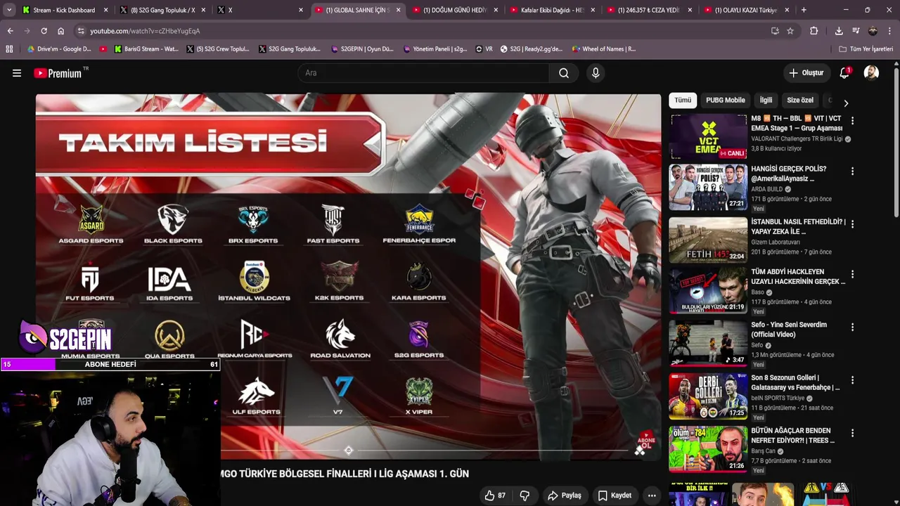Click channel name Gizem Laboratuvarı
This screenshot has width=900, height=506.
click(776, 242)
